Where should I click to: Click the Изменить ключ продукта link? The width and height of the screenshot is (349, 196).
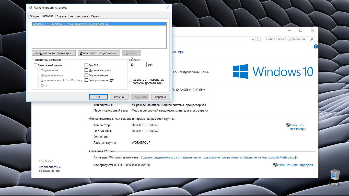coord(295,165)
